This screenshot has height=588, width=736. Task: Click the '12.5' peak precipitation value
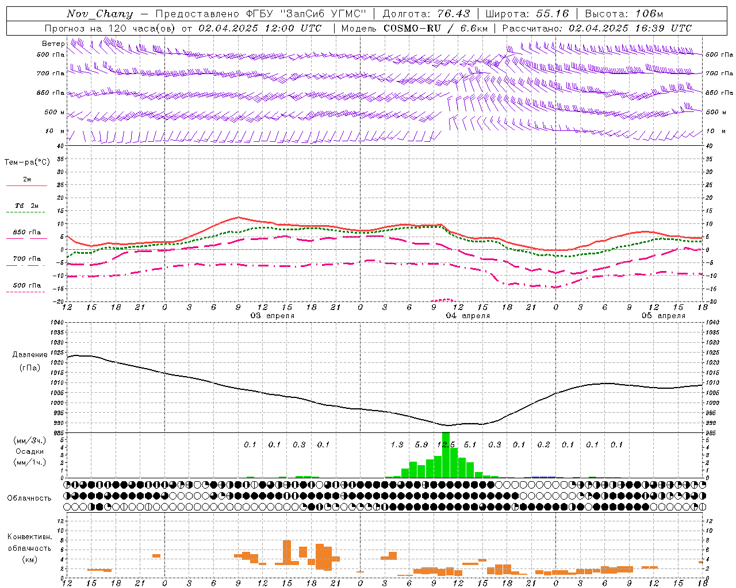click(446, 444)
